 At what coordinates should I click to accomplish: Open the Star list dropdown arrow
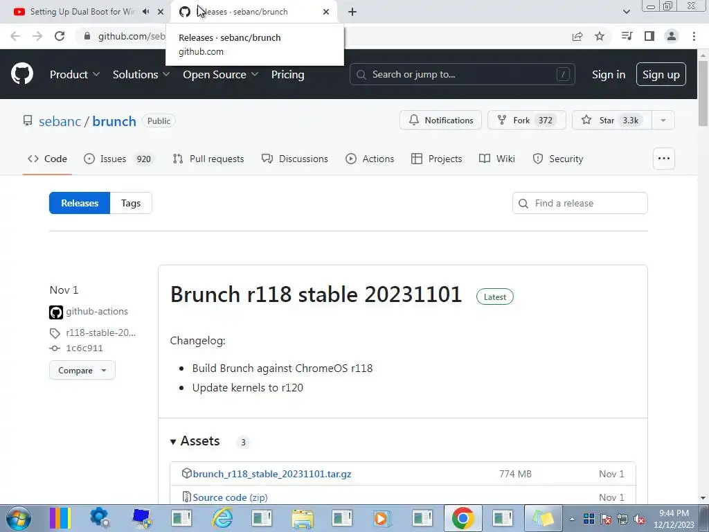[663, 121]
